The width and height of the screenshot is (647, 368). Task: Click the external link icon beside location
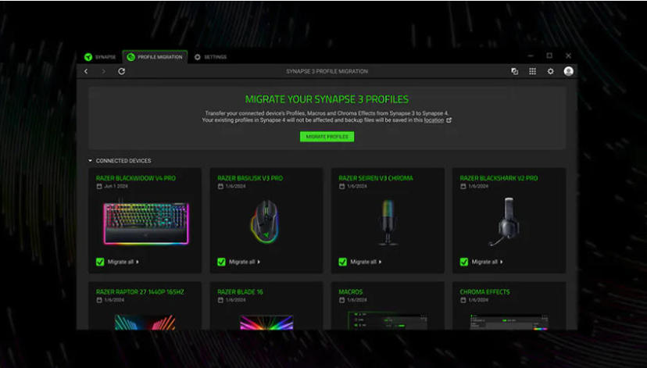pos(449,120)
